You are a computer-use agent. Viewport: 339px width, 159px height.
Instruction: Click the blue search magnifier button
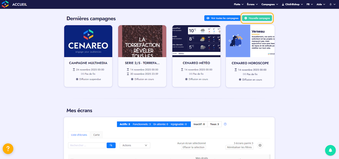[111, 145]
